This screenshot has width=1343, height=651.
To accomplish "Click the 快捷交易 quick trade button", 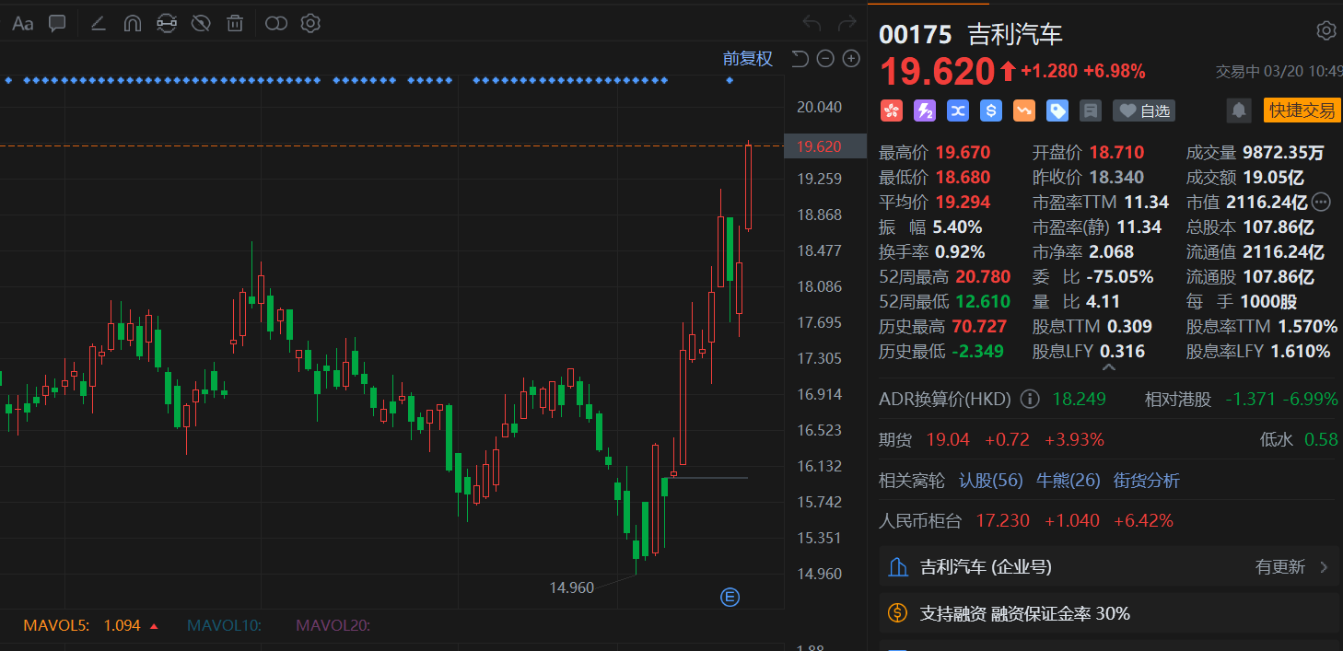I will click(1302, 110).
